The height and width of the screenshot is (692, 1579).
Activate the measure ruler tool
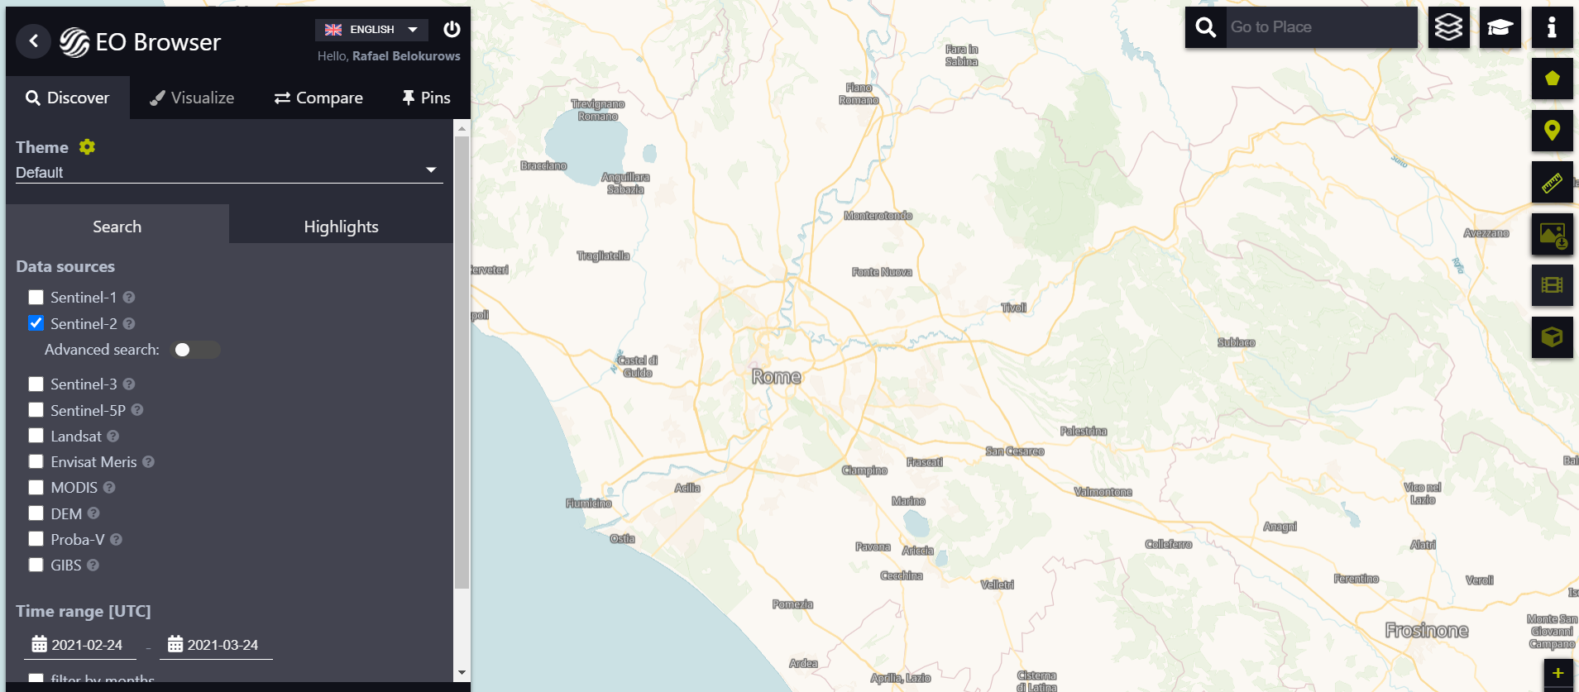(x=1552, y=182)
